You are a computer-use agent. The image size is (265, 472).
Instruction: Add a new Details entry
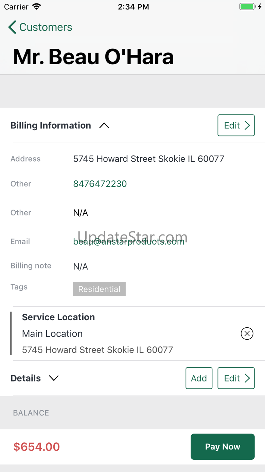click(x=199, y=378)
